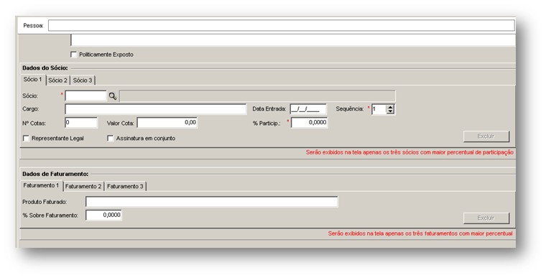Click the Nº Cotas field
Image resolution: width=546 pixels, height=278 pixels.
[x=81, y=123]
